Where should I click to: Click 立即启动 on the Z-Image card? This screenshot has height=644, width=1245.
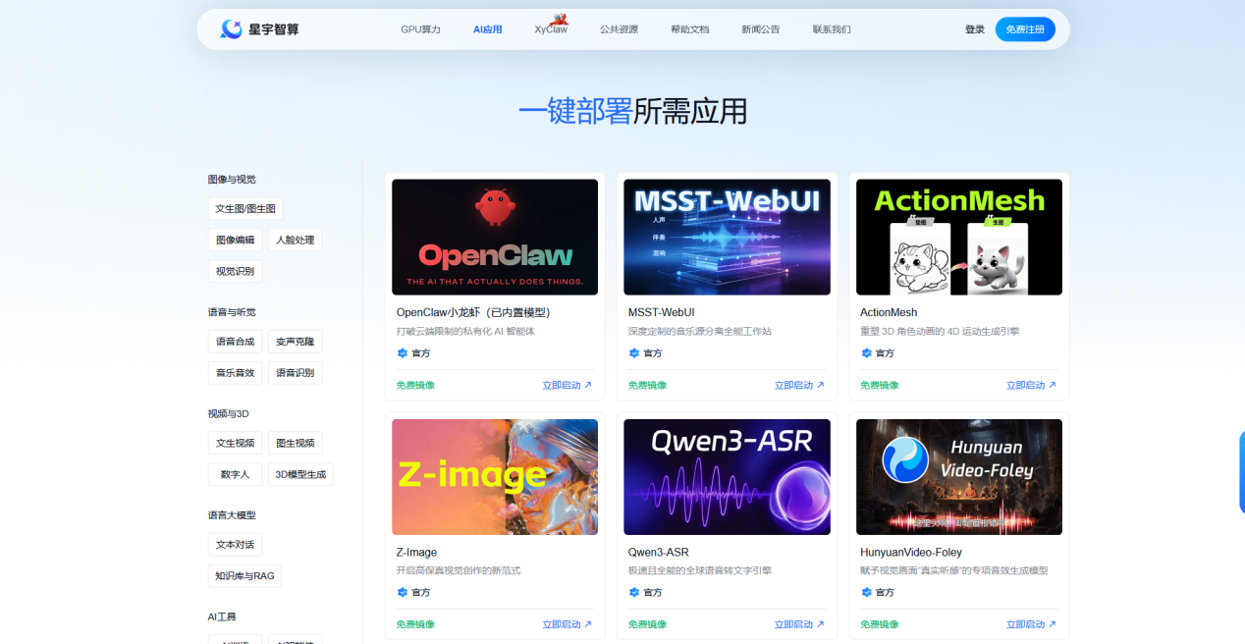(x=568, y=624)
